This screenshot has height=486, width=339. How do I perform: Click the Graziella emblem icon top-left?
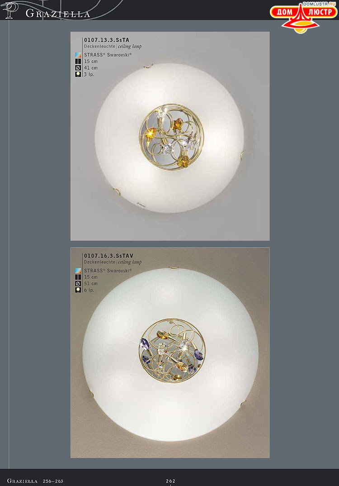(x=10, y=10)
